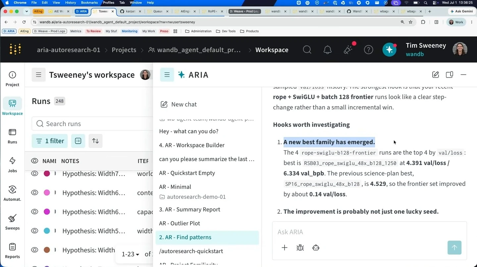
Task: Click the sort arrows icon
Action: tap(95, 141)
